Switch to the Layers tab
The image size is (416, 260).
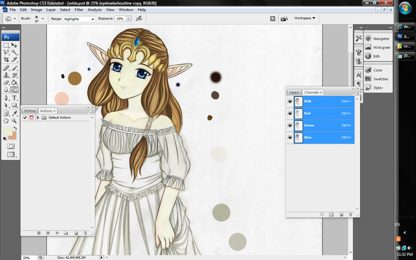click(x=294, y=92)
